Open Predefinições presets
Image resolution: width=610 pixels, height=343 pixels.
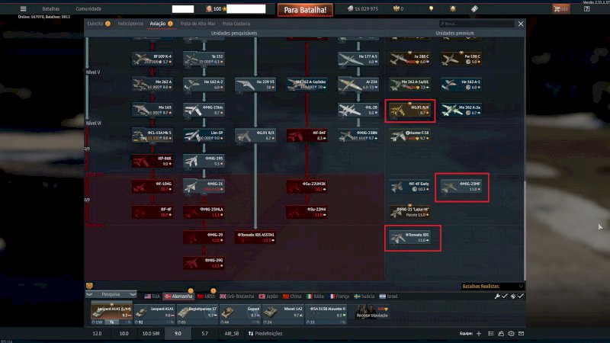[x=265, y=334]
